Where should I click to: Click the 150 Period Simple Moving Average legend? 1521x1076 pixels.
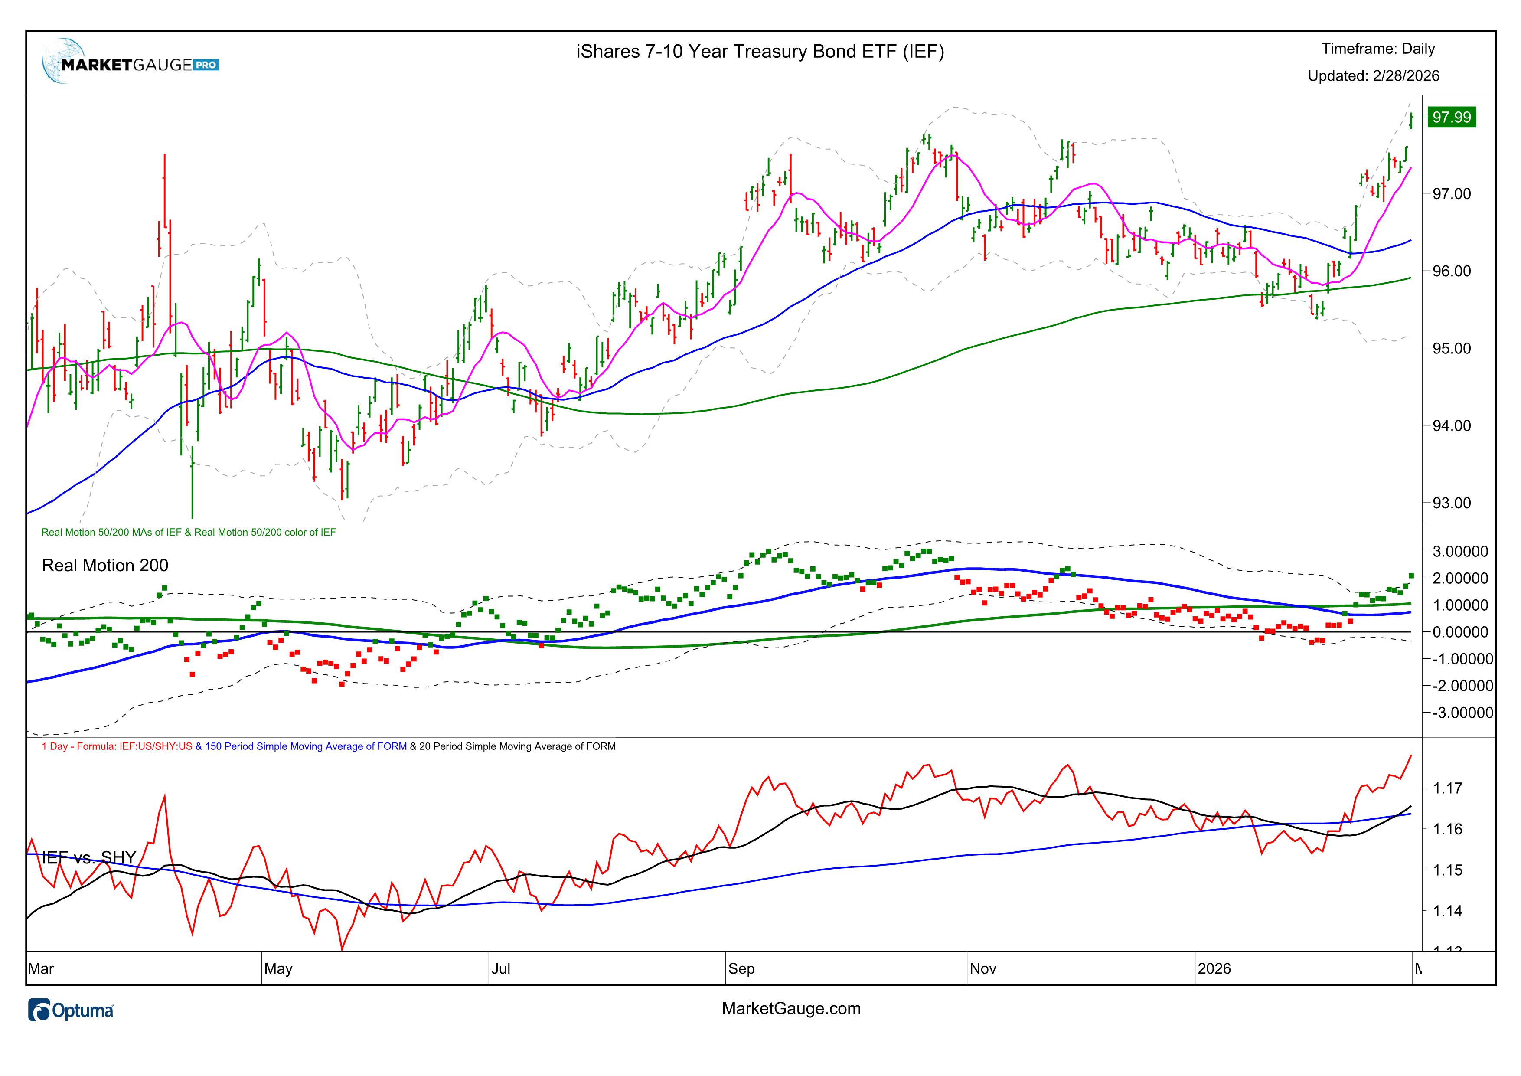click(305, 747)
